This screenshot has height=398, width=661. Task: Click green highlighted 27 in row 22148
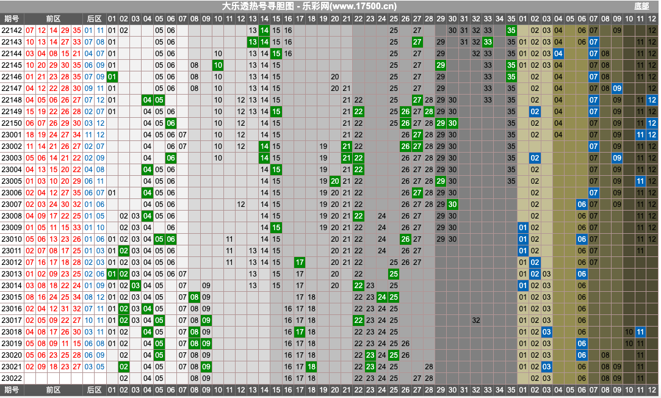tap(417, 100)
